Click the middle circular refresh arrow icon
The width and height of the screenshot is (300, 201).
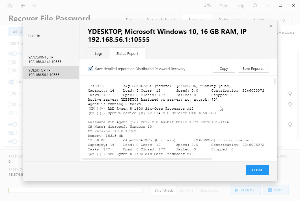(290, 105)
